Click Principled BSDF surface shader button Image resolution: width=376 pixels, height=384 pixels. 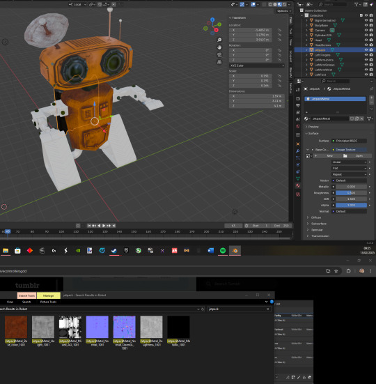[349, 141]
